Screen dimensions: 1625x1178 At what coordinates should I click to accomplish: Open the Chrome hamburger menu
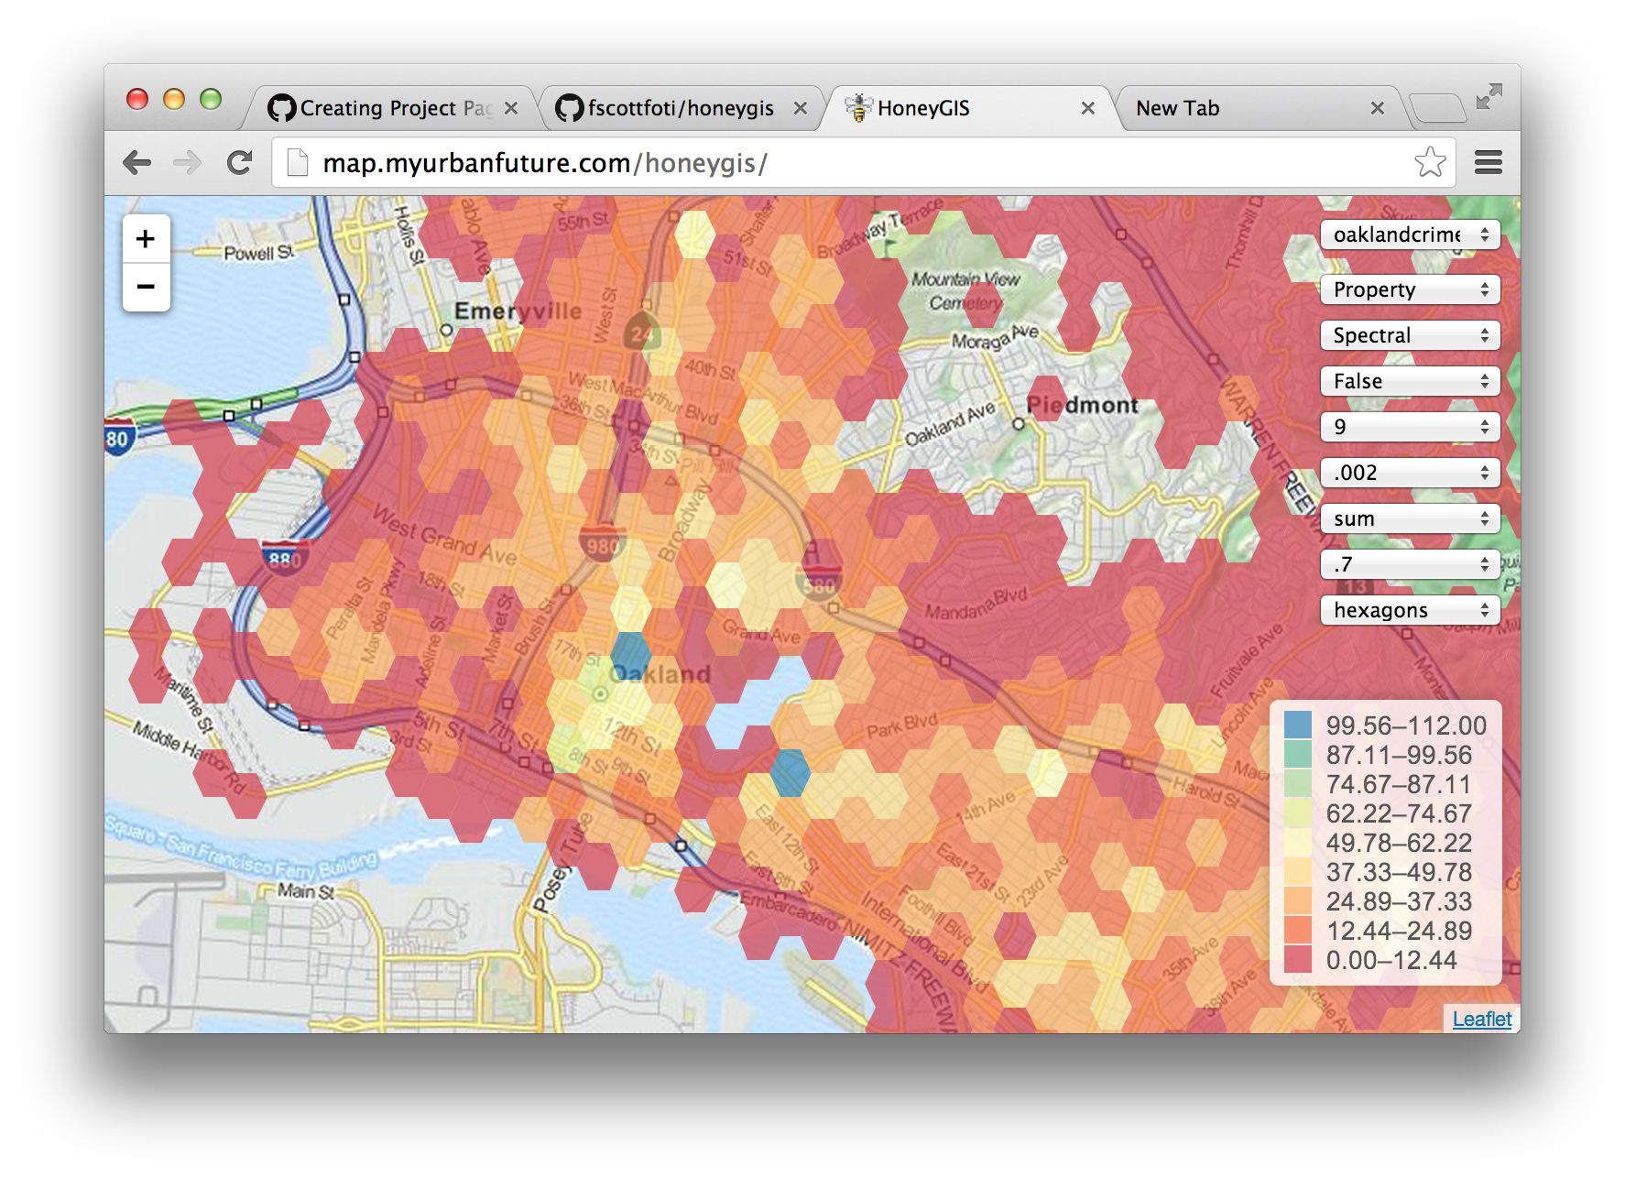point(1489,162)
